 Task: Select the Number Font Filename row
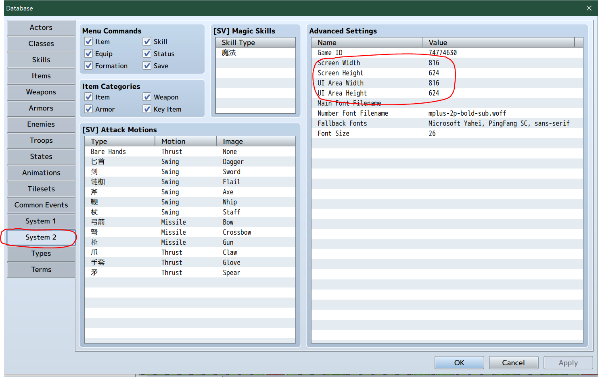[447, 113]
